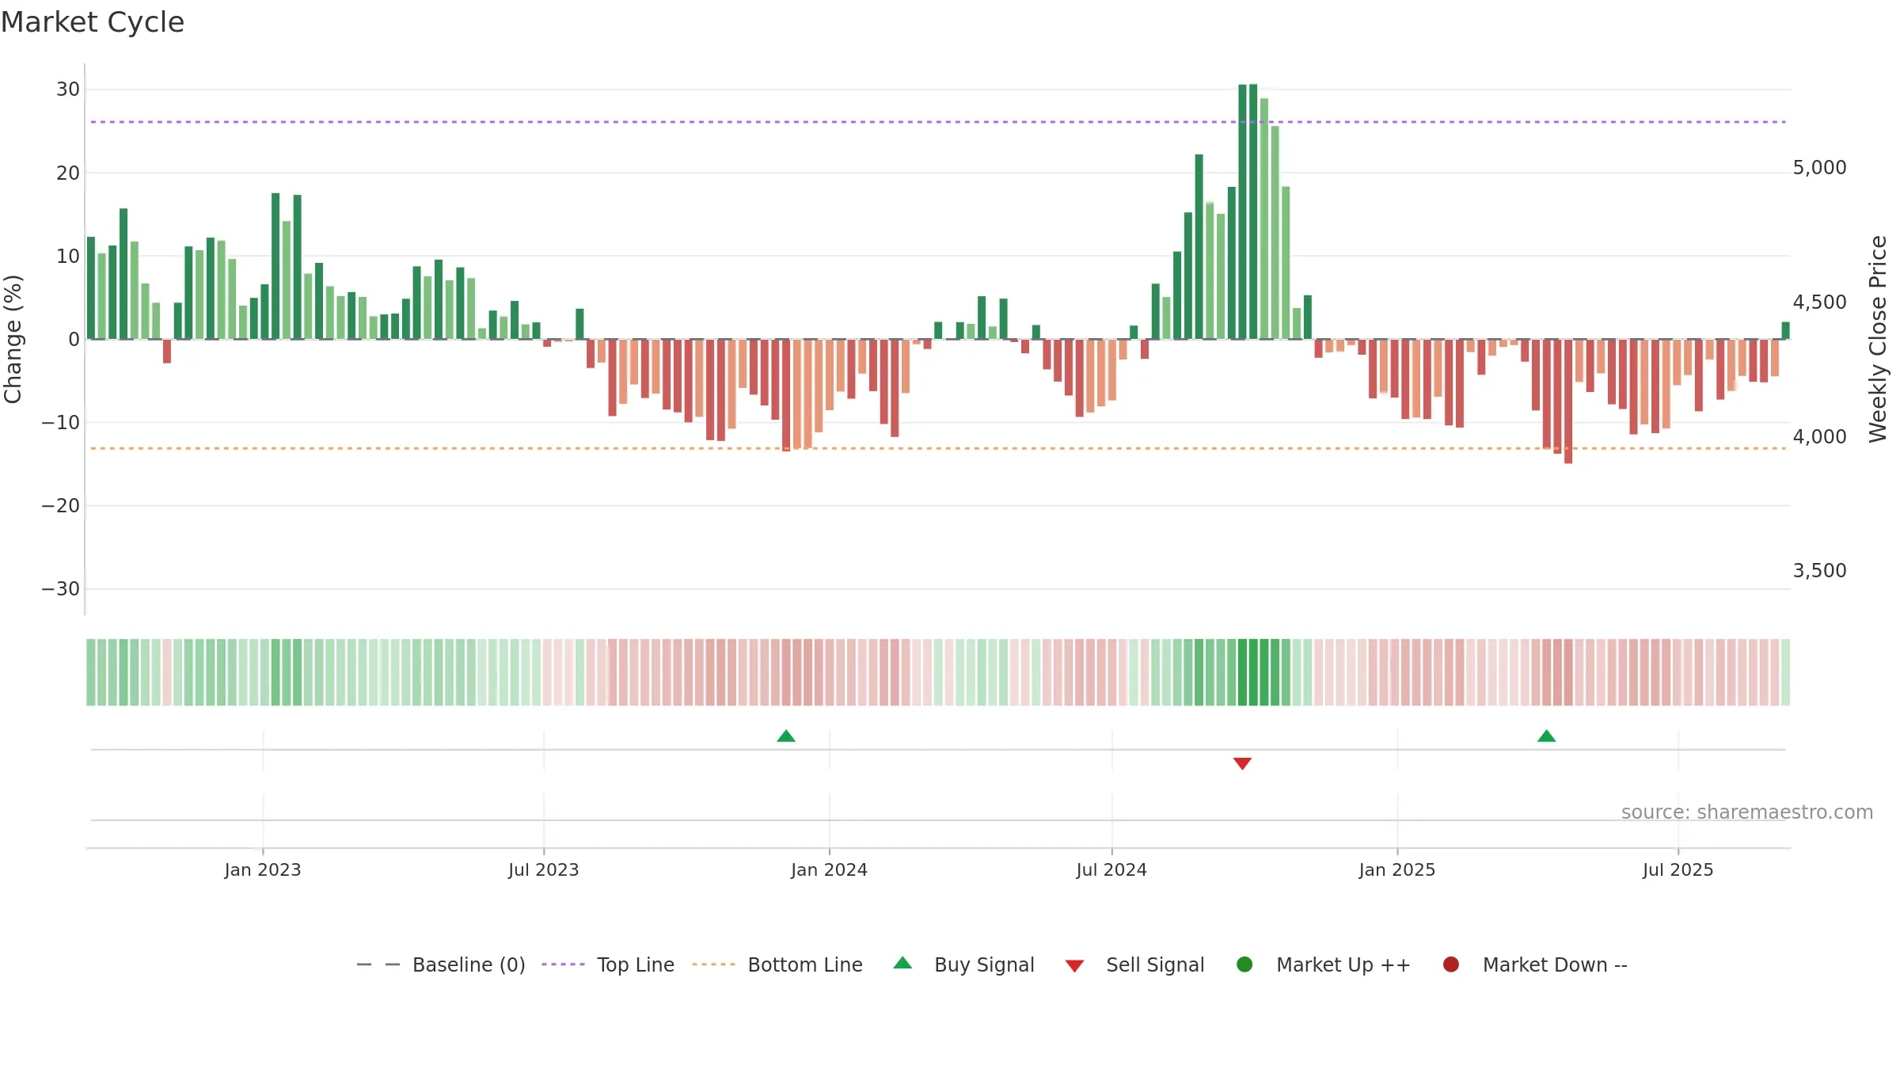Screen dimensions: 1900x1069
Task: Click the lowest red bar near −15 percent
Action: (x=1568, y=401)
